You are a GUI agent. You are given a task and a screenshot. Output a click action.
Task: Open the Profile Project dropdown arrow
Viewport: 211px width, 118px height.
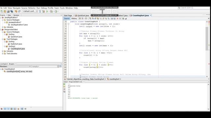point(58,11)
